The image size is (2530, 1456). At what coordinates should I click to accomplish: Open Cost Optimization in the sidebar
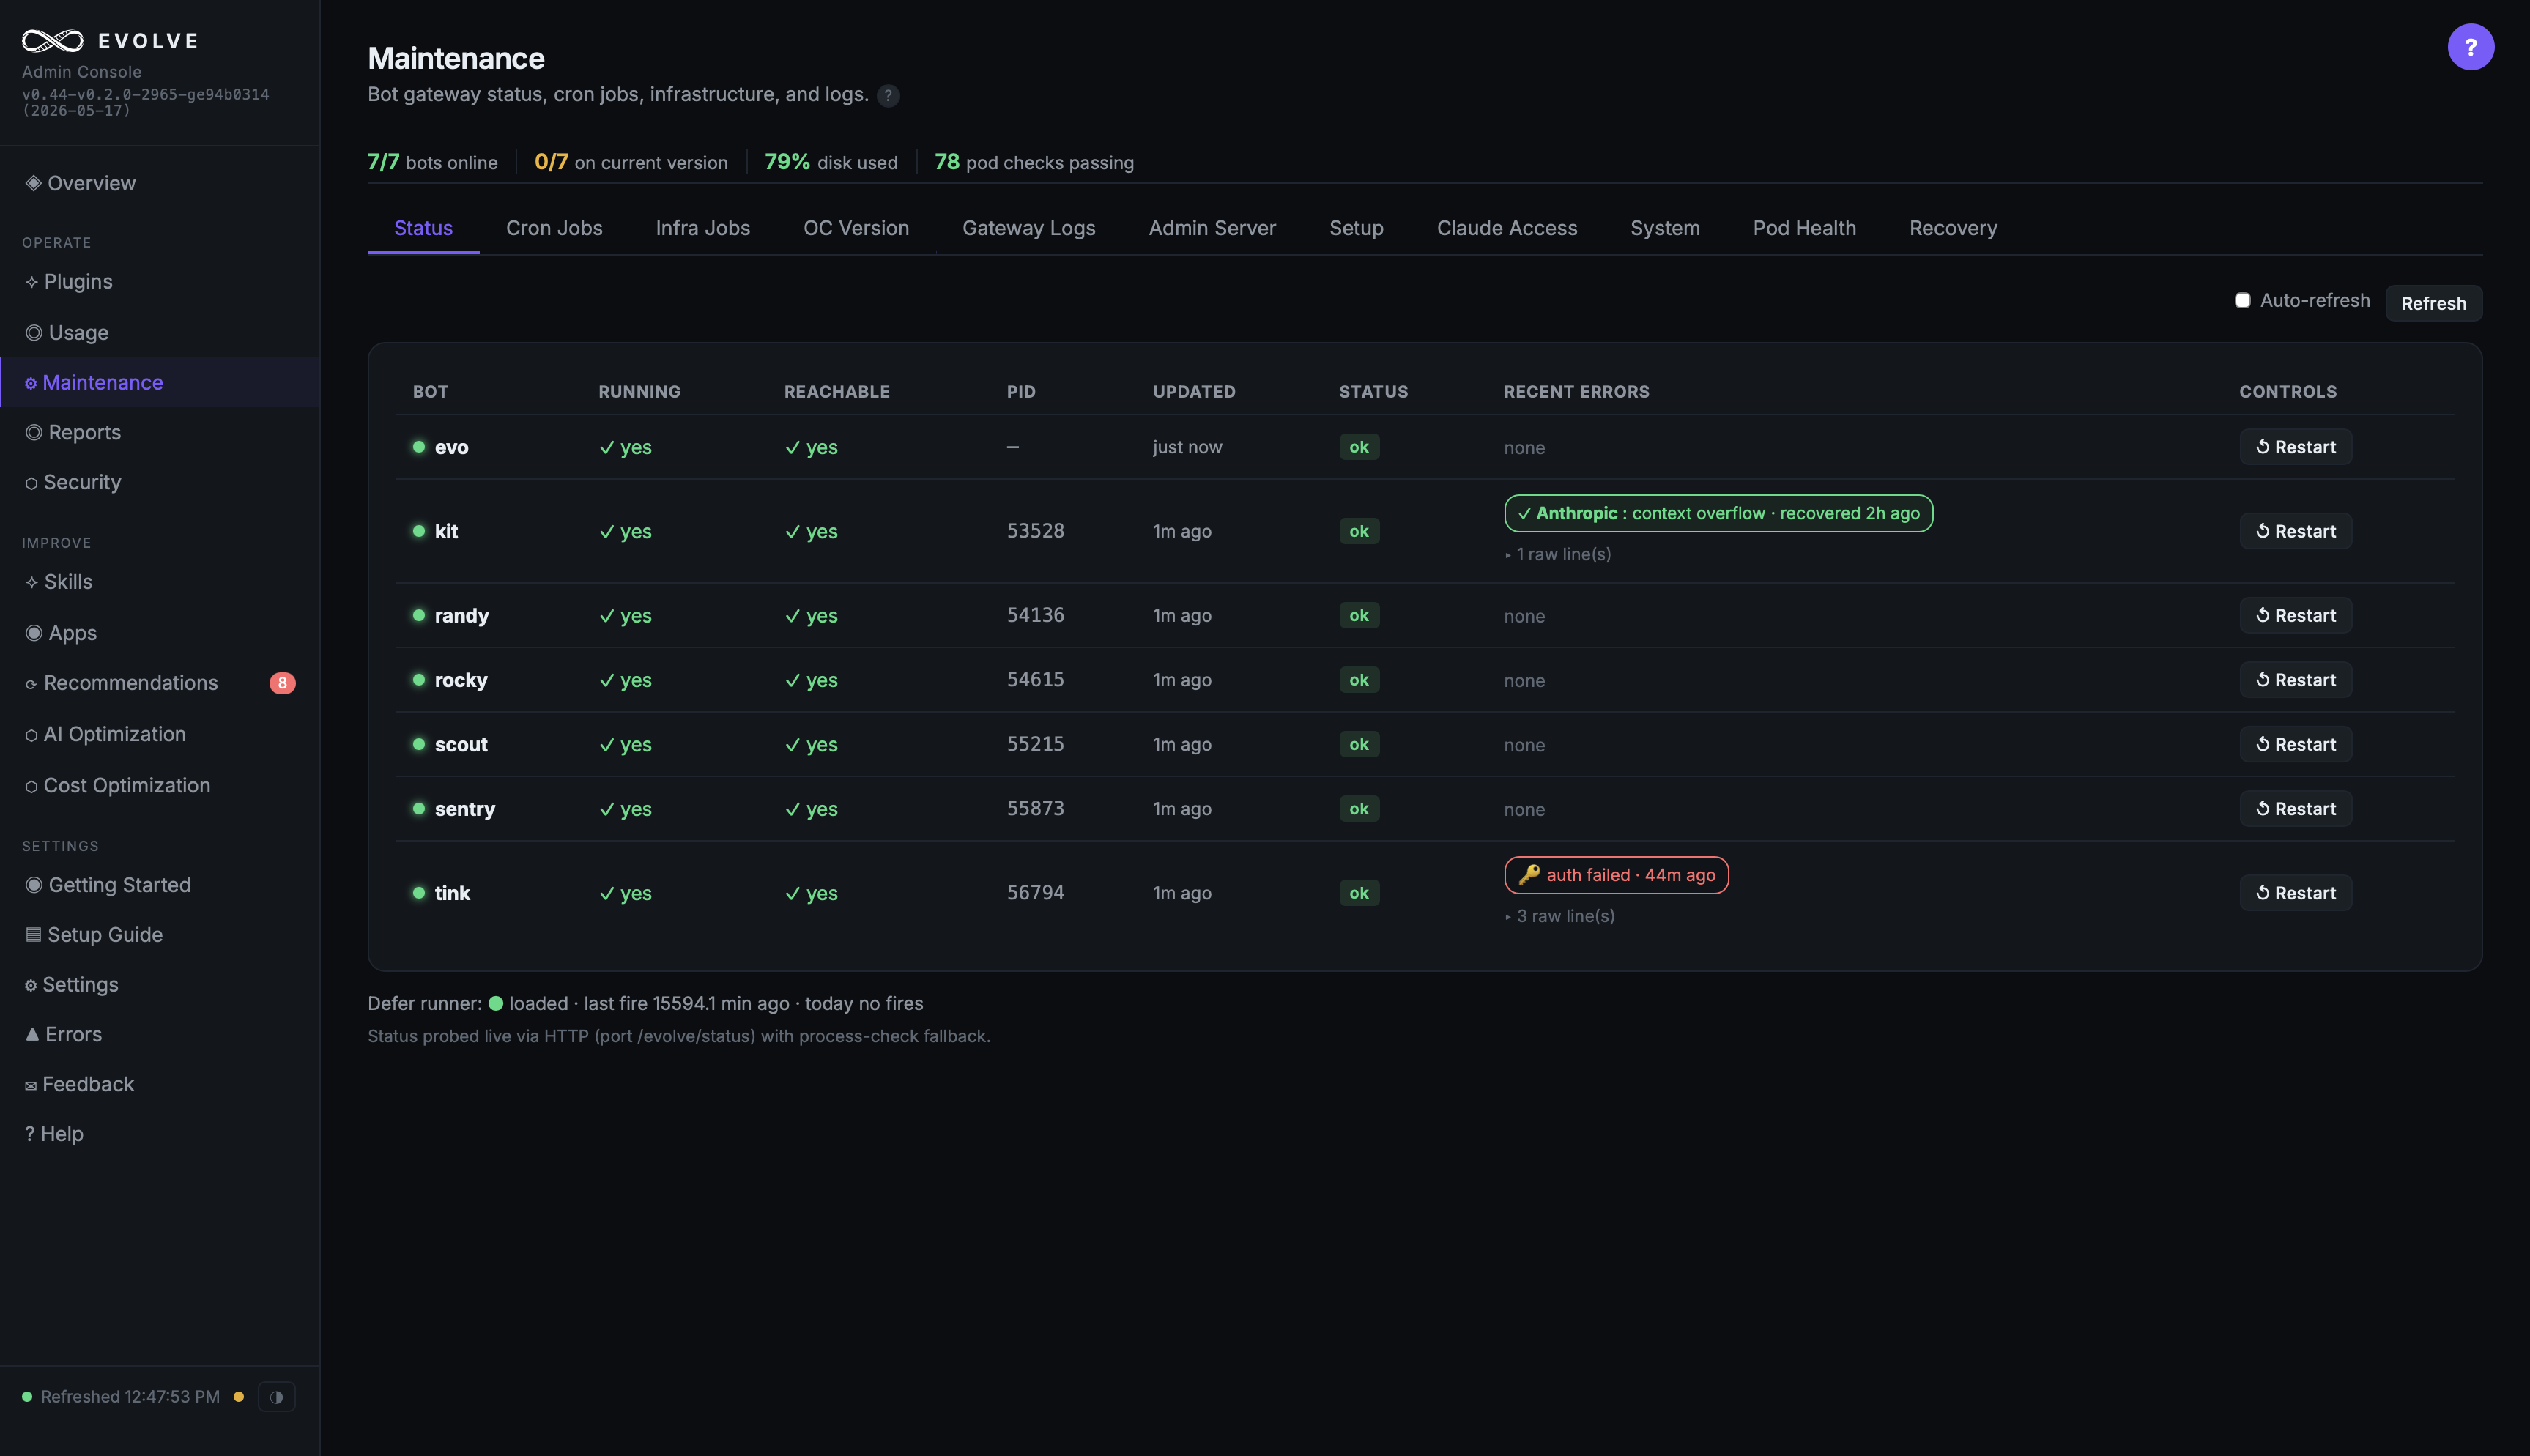click(160, 786)
